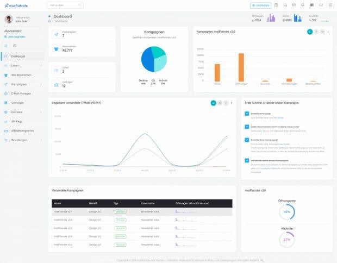Open Affiliateprogramm in the sidebar
The image size is (337, 263).
tap(23, 131)
